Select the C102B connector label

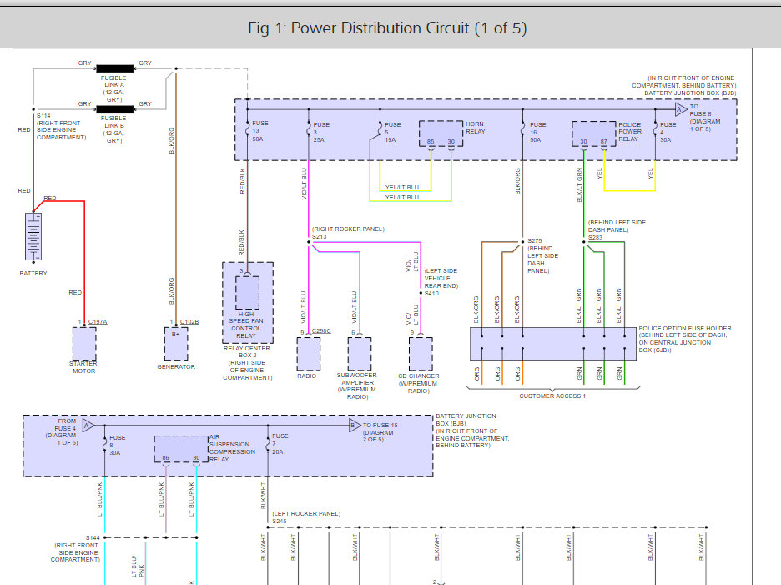(189, 322)
